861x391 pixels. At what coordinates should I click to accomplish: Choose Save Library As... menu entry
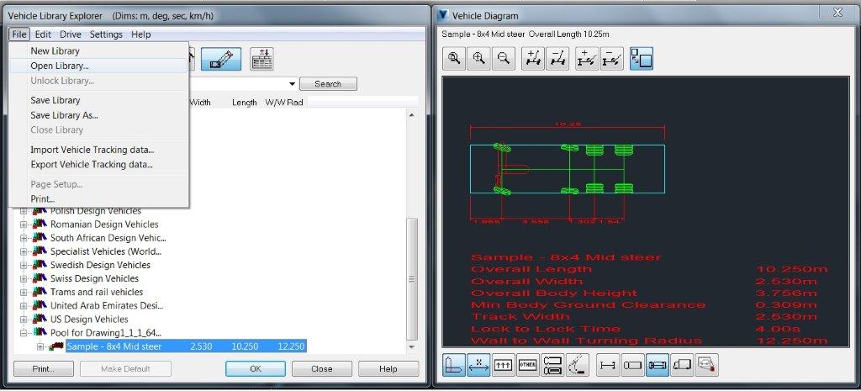pyautogui.click(x=99, y=115)
